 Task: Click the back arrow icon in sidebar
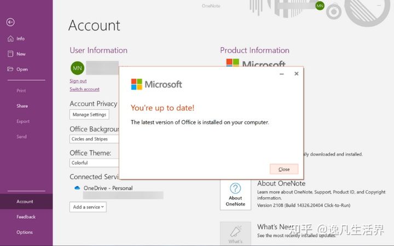(x=10, y=22)
